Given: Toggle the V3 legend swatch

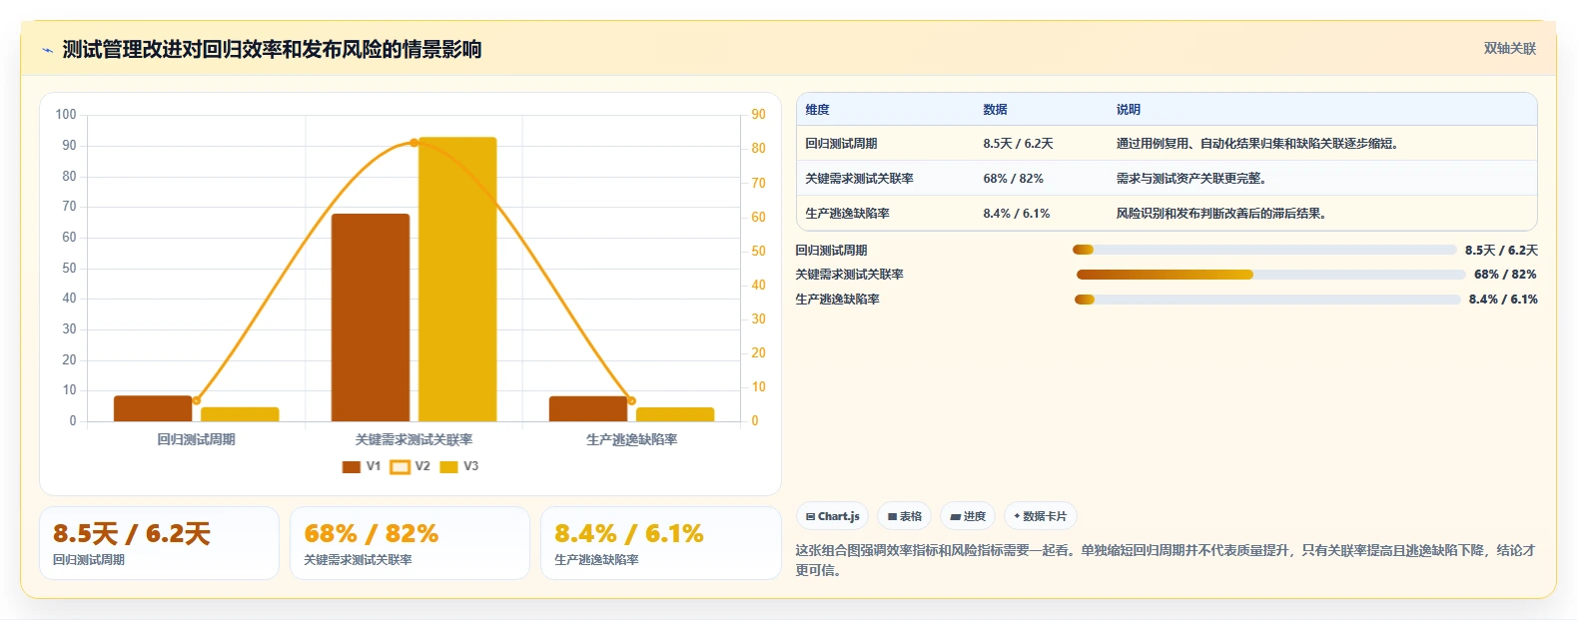Looking at the screenshot, I should pyautogui.click(x=448, y=466).
